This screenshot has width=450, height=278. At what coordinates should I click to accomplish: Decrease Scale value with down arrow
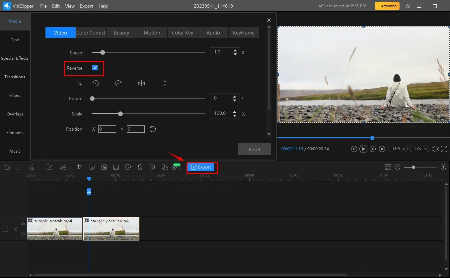click(235, 115)
